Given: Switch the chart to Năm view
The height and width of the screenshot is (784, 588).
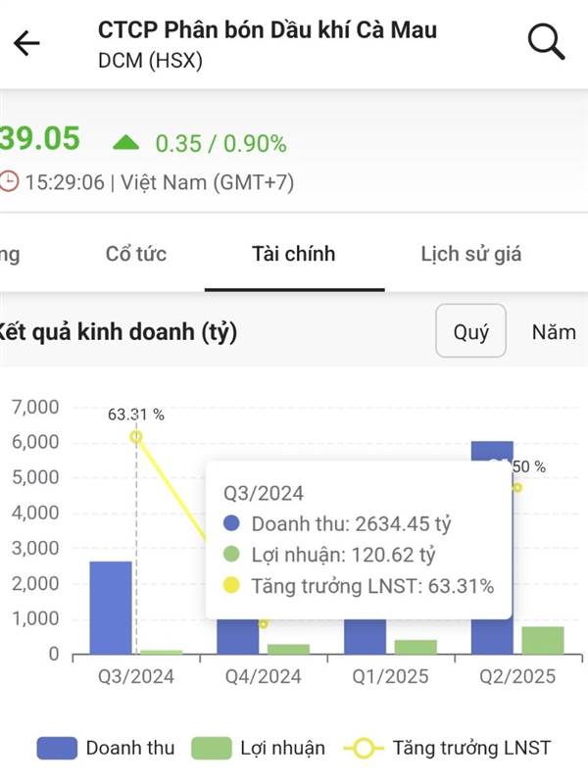Looking at the screenshot, I should pos(554,332).
